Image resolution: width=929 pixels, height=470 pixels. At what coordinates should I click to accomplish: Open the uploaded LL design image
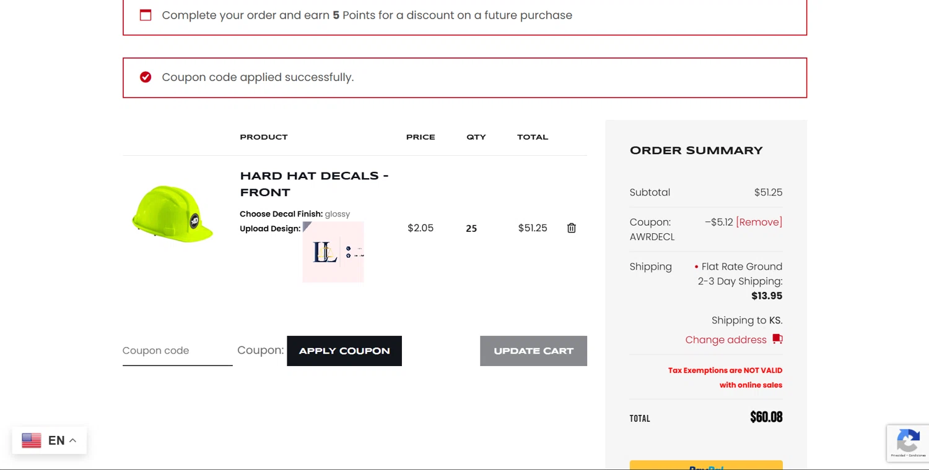point(333,252)
